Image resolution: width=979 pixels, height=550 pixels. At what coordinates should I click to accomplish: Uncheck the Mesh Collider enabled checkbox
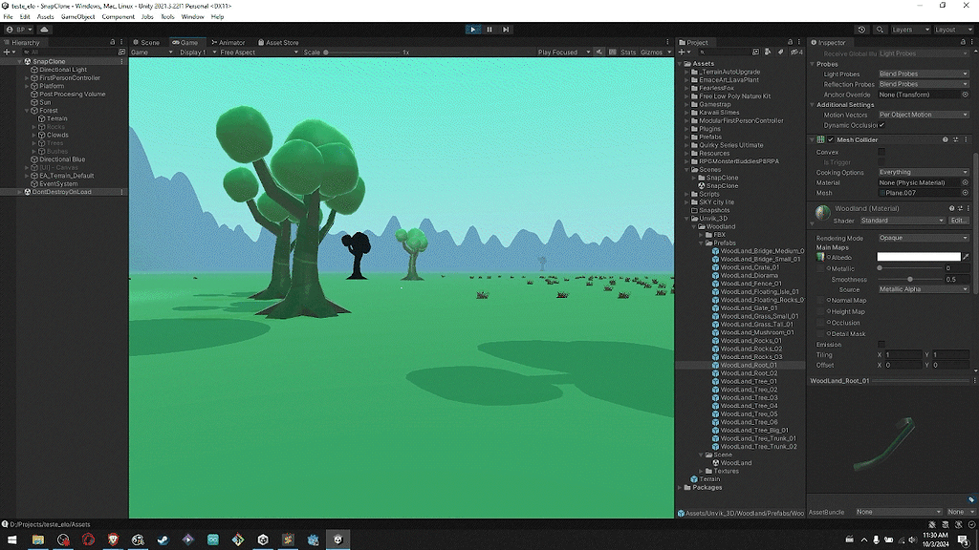coord(830,139)
